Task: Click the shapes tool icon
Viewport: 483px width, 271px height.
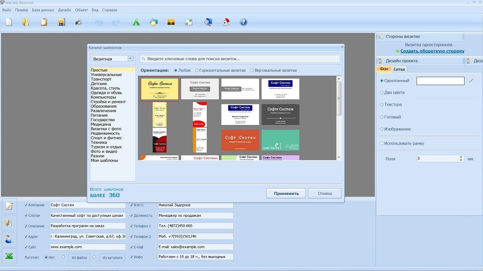Action: coord(153,22)
